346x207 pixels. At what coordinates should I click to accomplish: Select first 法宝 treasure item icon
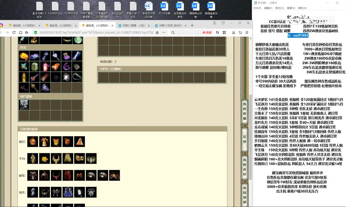click(x=24, y=56)
